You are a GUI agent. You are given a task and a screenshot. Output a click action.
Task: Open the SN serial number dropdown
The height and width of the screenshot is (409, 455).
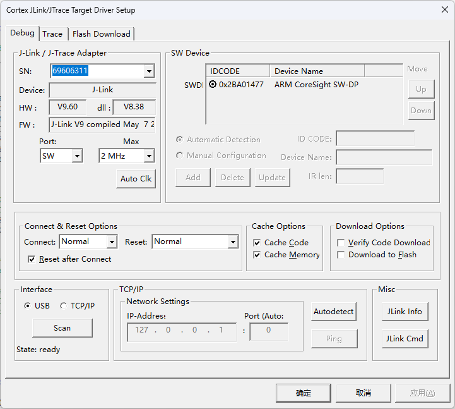(149, 71)
